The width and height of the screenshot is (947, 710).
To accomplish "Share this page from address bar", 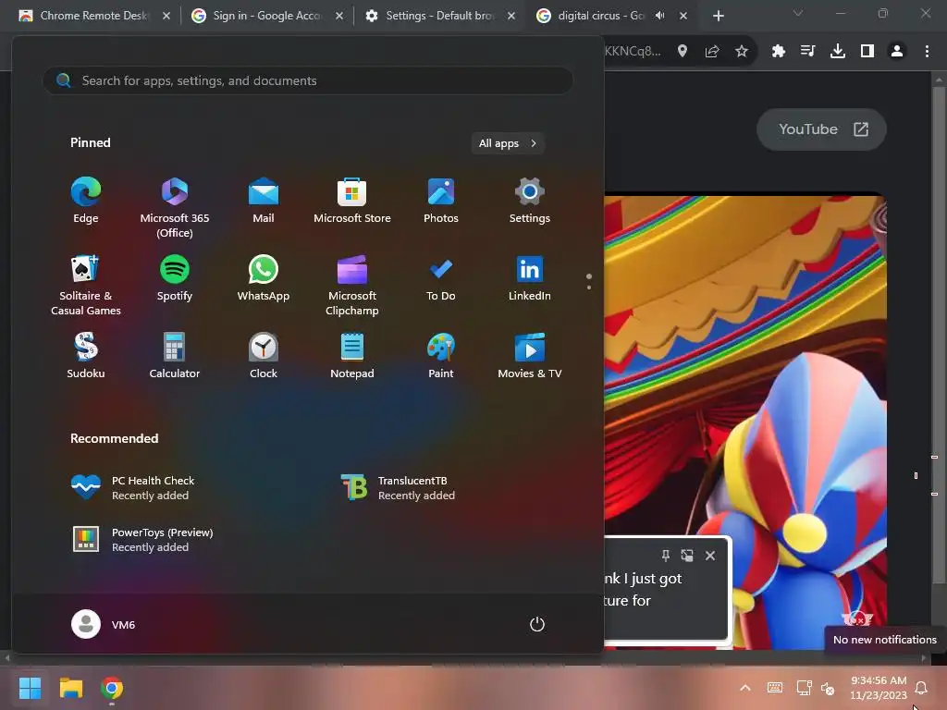I will [712, 52].
